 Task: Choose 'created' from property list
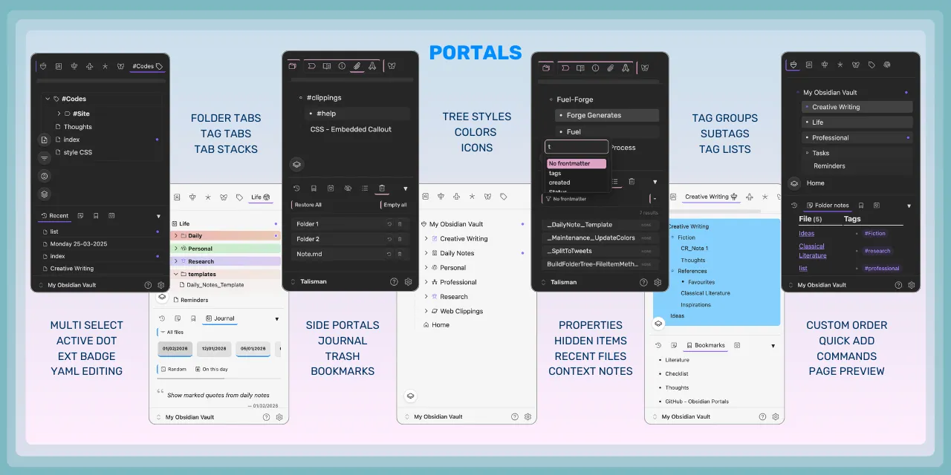pyautogui.click(x=559, y=183)
